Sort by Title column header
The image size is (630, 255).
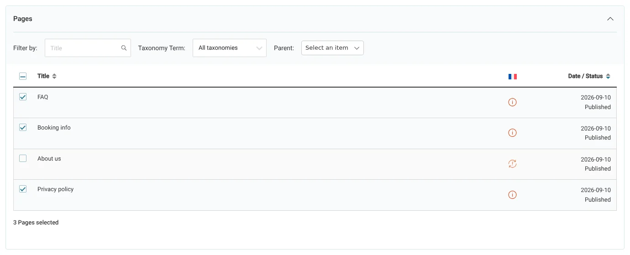point(47,76)
